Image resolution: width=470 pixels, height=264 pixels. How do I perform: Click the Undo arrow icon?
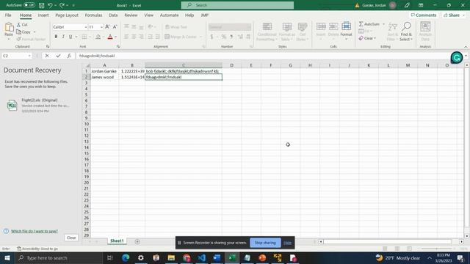click(50, 5)
